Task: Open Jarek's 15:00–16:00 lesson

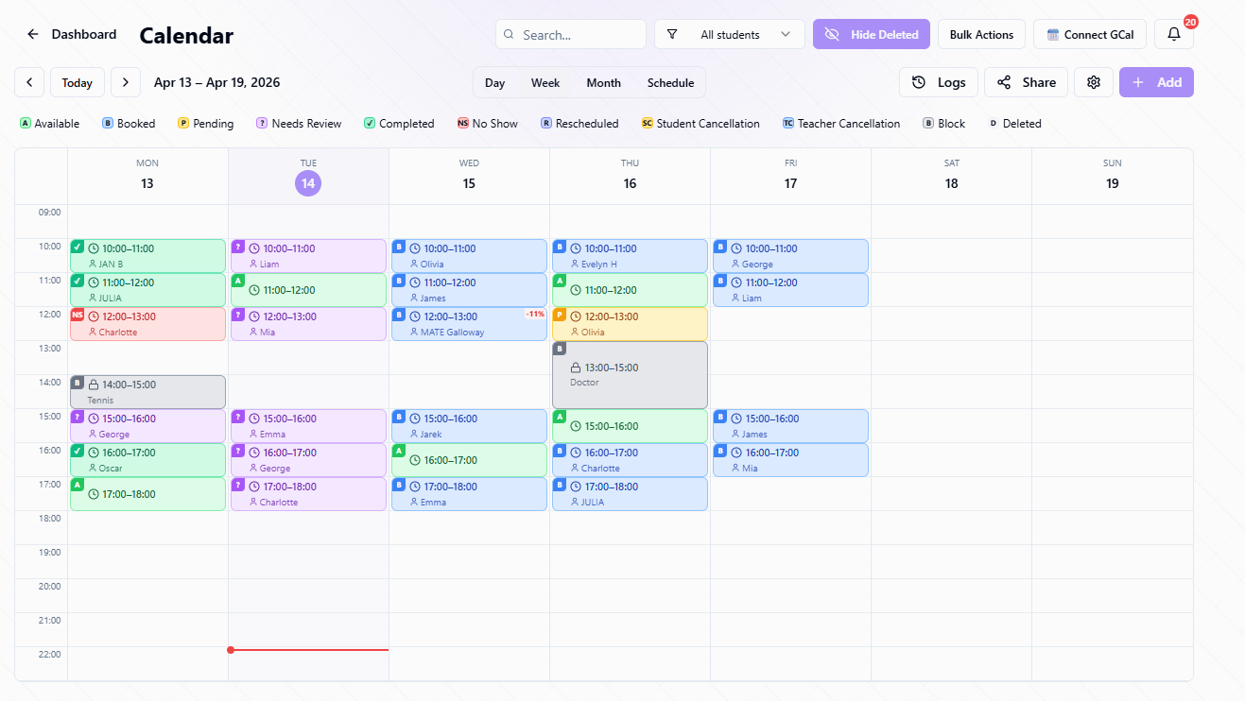Action: point(469,426)
